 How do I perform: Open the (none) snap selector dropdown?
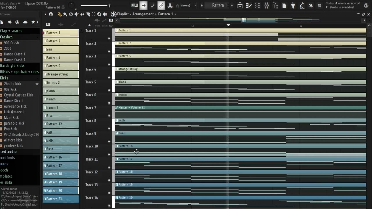coord(188,6)
